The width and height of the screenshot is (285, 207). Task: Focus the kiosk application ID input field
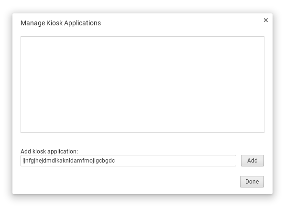[x=128, y=161]
